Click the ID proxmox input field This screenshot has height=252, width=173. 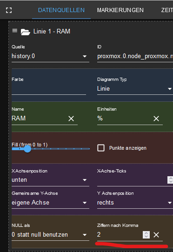(135, 56)
